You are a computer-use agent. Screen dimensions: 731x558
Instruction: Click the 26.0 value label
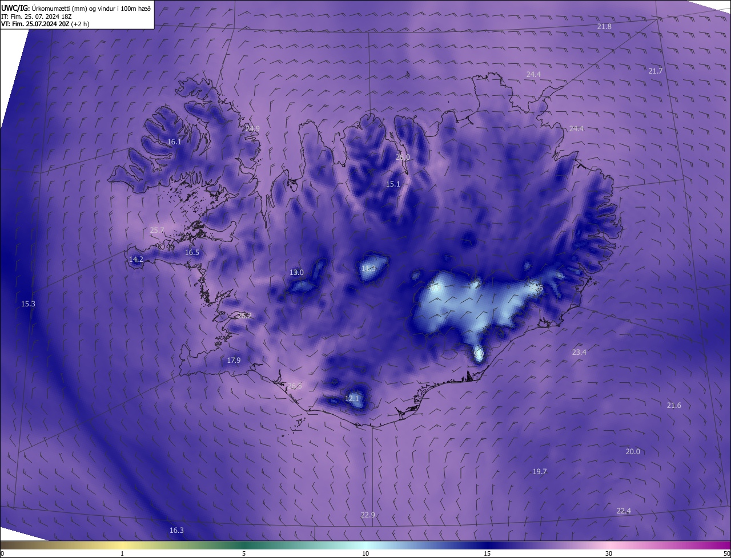(x=403, y=157)
